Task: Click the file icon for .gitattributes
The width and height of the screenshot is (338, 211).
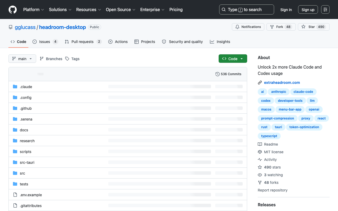Action: [x=15, y=206]
